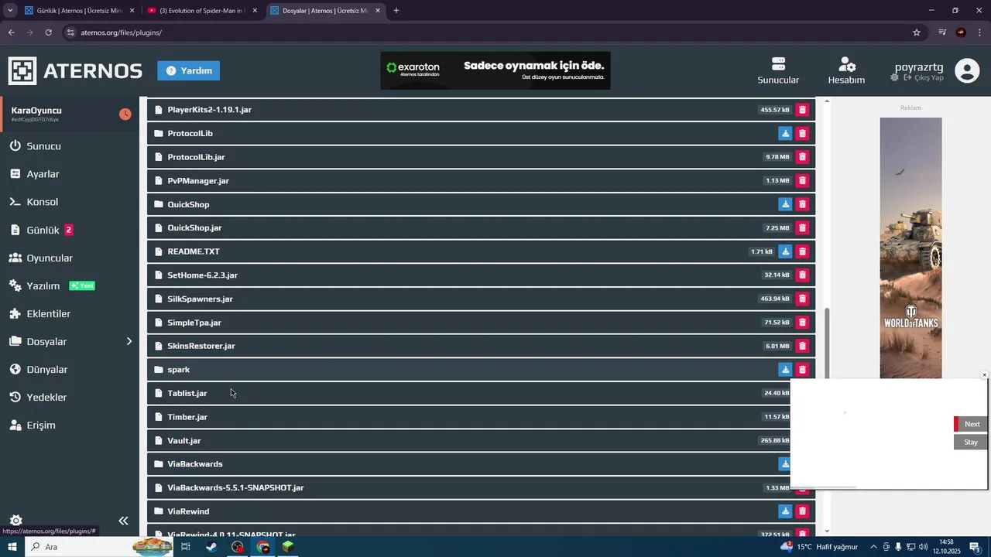Open the Windows Start menu
This screenshot has height=557, width=991.
pos(12,547)
